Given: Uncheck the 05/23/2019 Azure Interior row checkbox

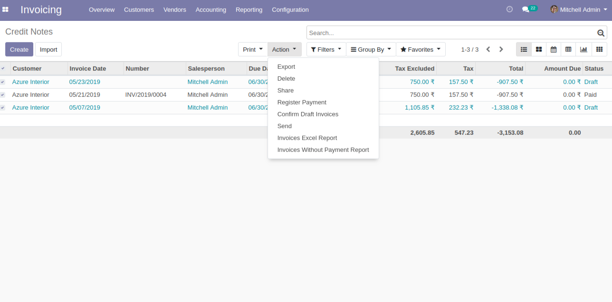Looking at the screenshot, I should [x=3, y=82].
